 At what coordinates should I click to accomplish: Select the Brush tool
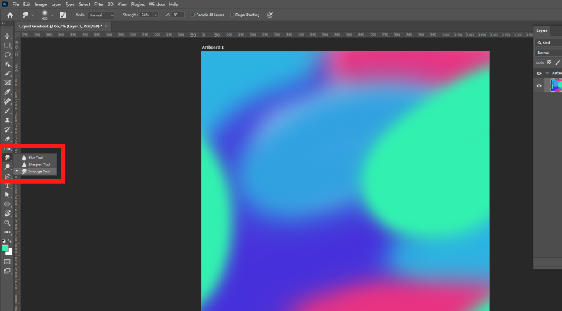(x=7, y=111)
